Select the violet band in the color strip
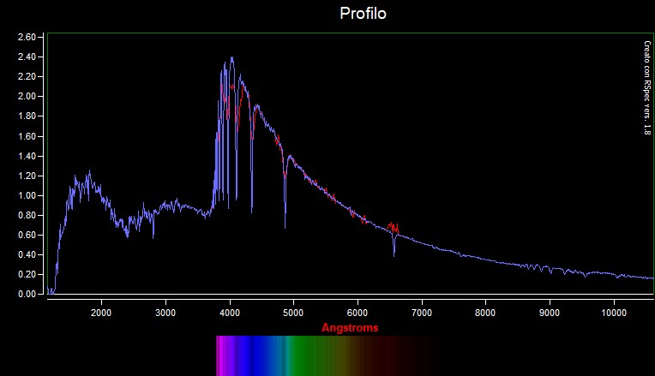 (223, 355)
